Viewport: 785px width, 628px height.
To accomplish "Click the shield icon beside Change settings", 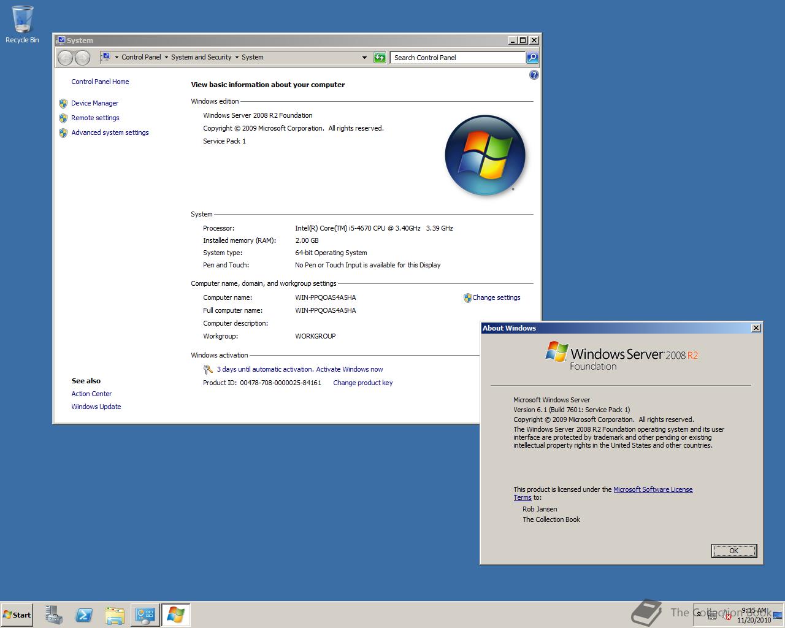I will tap(467, 298).
